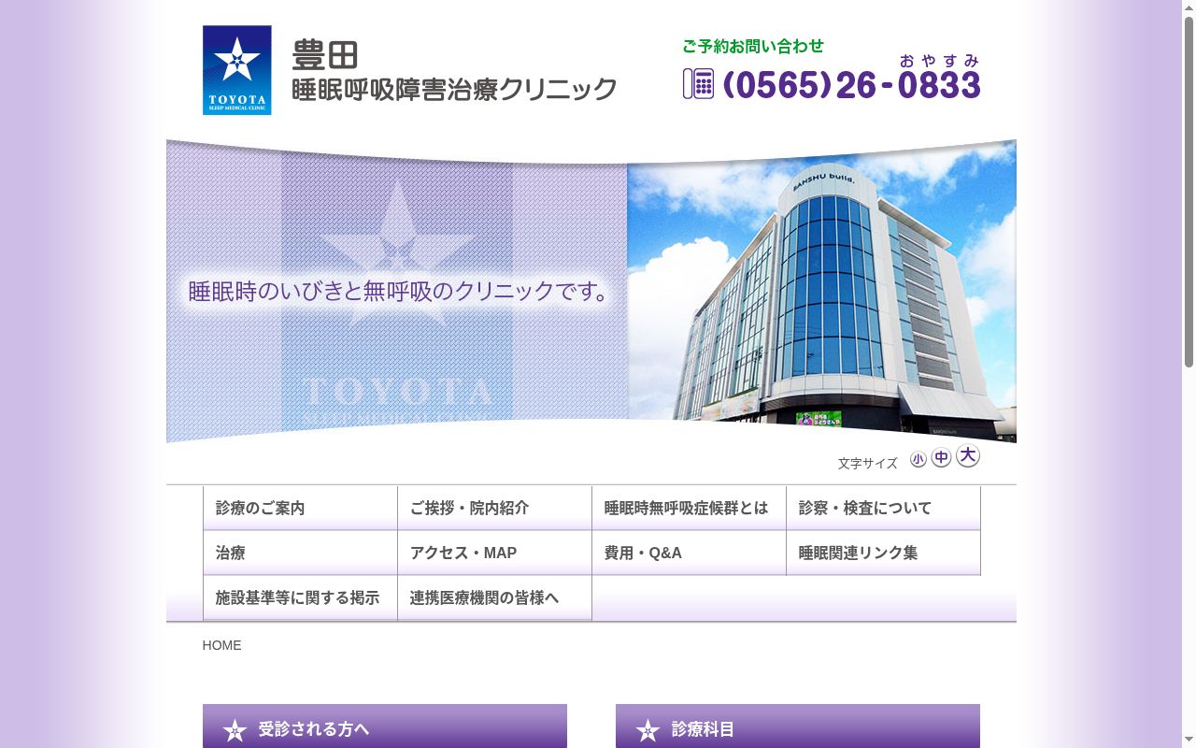Set text size to large (大)
This screenshot has height=748, width=1196.
[968, 455]
